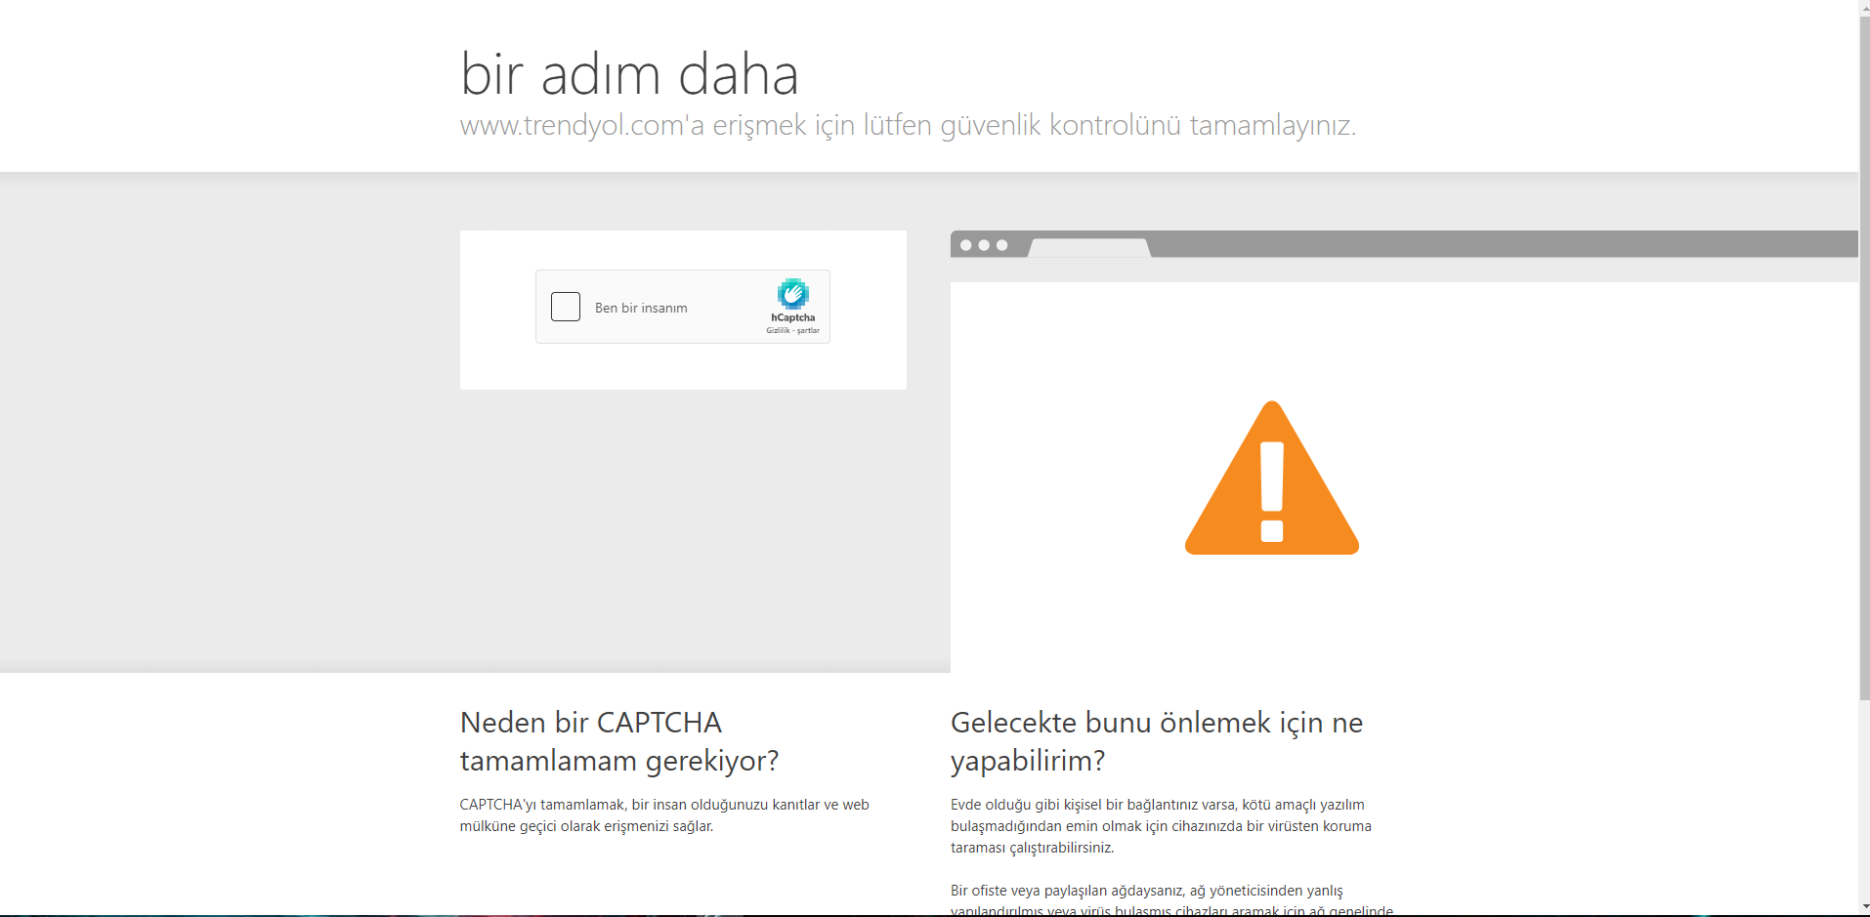Click the paragraph starting "CAPTCHA'yı tamamlamak"

664,815
